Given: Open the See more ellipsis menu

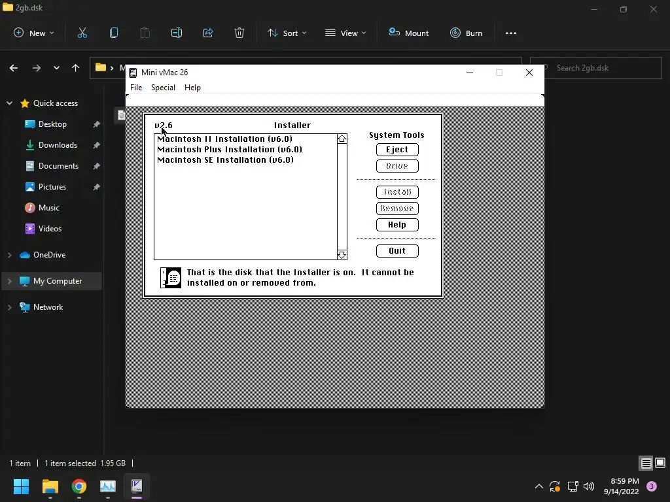Looking at the screenshot, I should click(x=510, y=33).
